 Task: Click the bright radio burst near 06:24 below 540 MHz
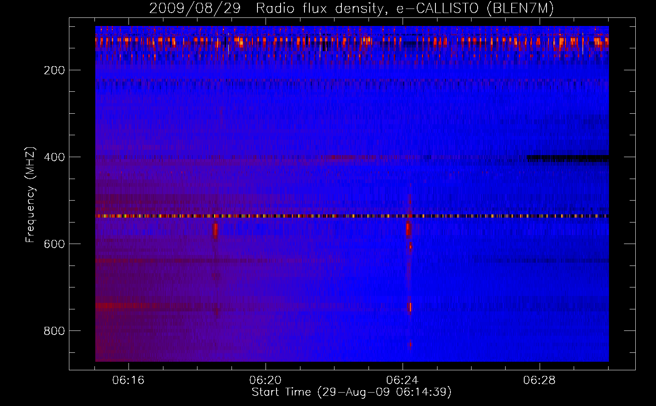409,229
